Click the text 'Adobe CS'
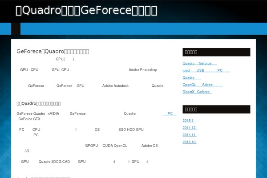 pos(150,146)
